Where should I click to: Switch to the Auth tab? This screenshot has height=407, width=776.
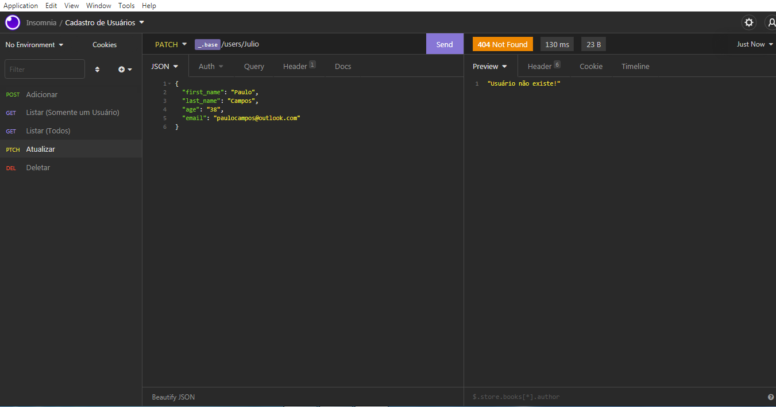210,66
